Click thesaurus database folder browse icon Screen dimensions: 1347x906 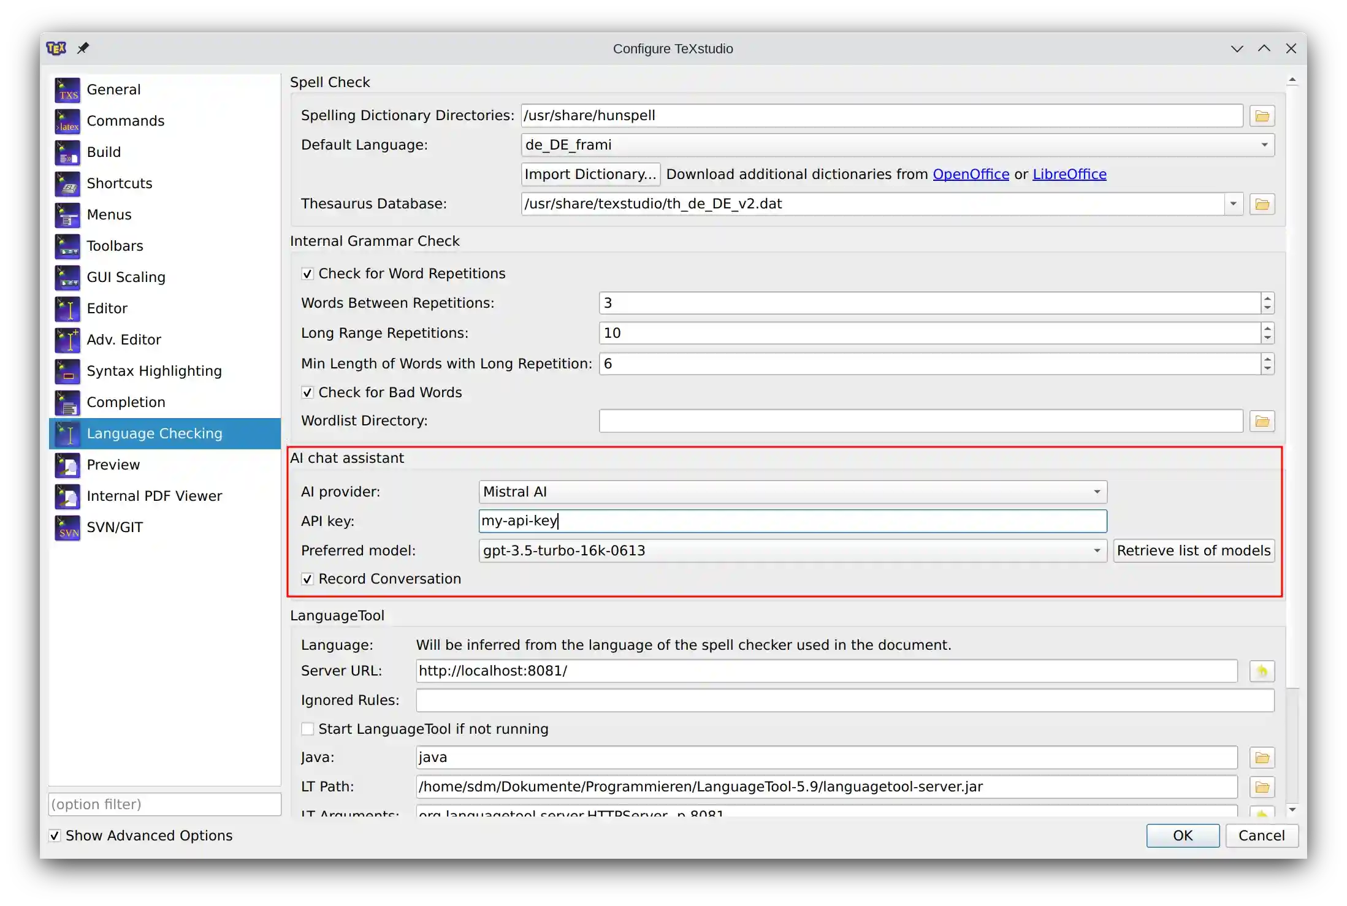click(x=1262, y=204)
